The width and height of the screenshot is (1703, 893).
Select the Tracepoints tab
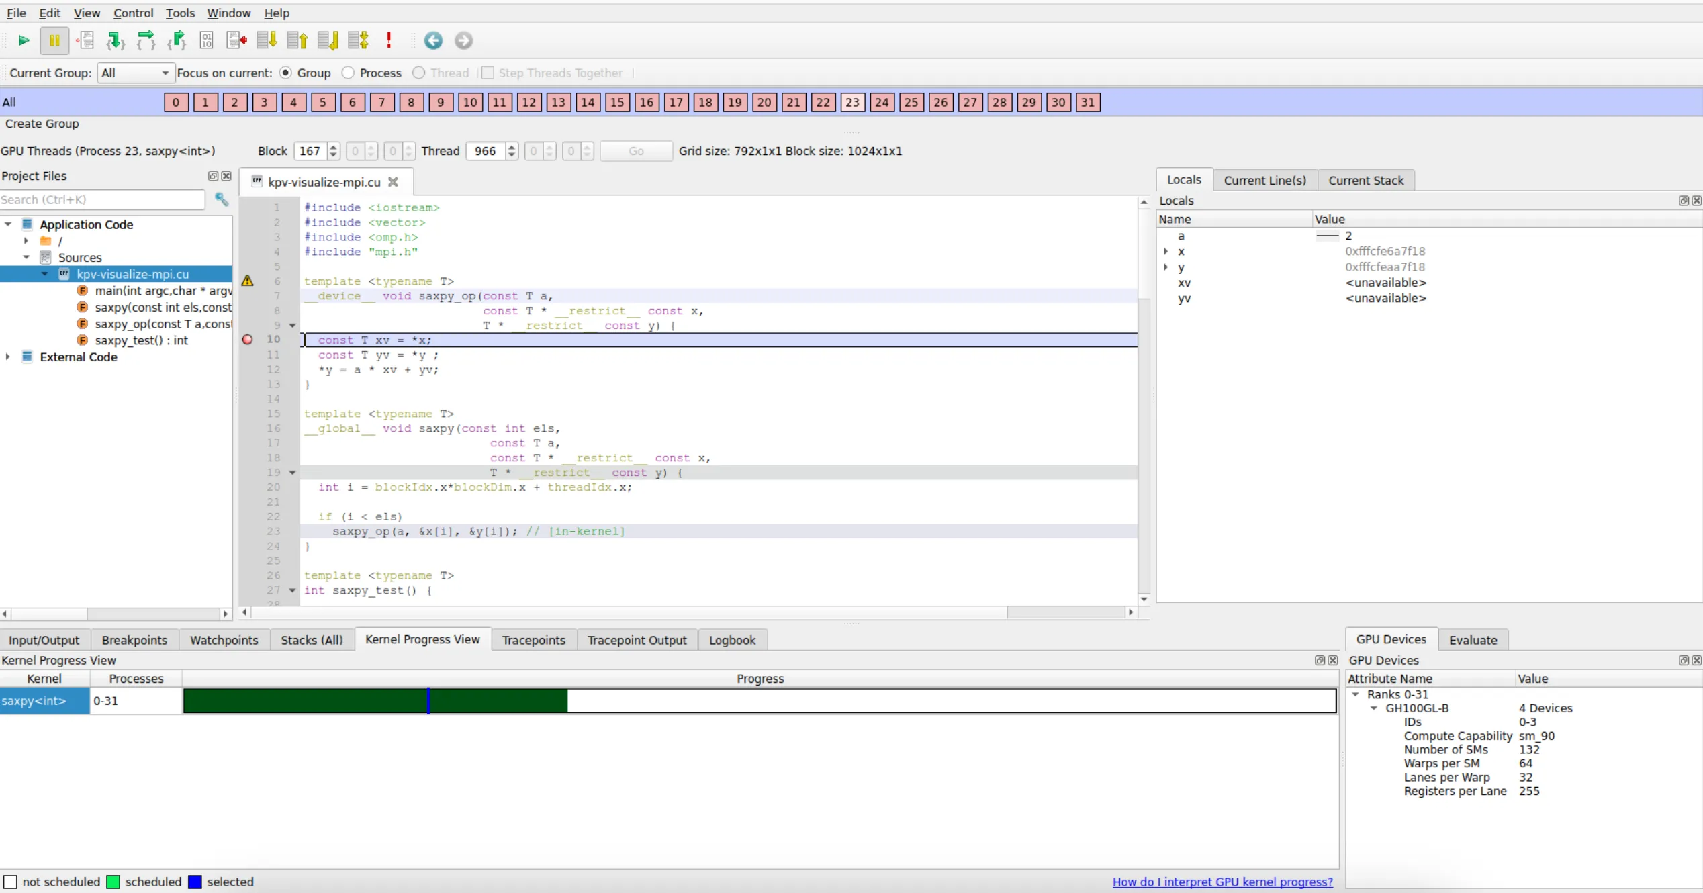pyautogui.click(x=534, y=640)
